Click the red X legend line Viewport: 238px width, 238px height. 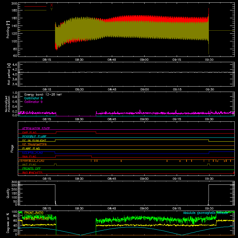(x=35, y=6)
